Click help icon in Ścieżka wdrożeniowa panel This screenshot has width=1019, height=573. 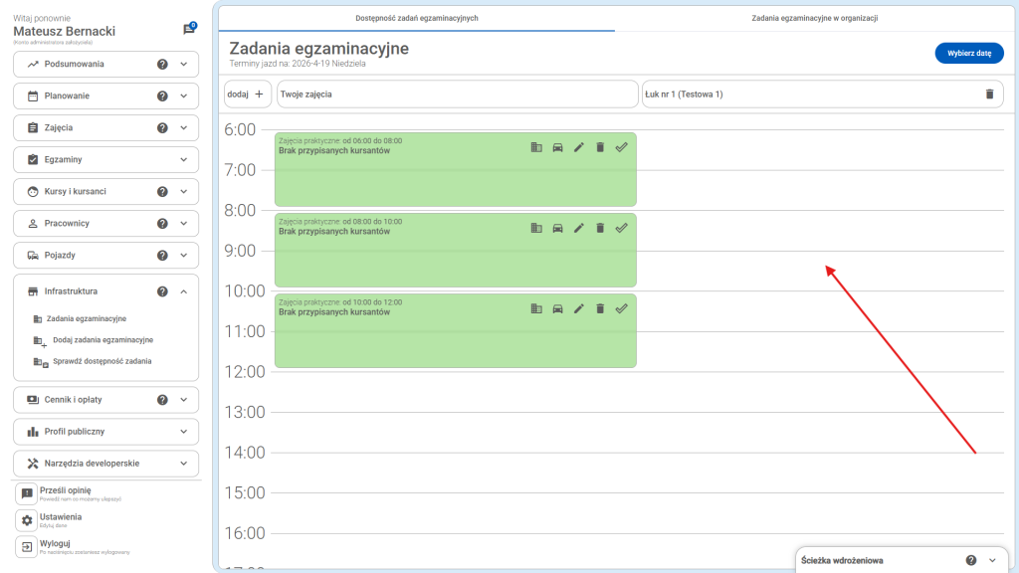pyautogui.click(x=970, y=560)
